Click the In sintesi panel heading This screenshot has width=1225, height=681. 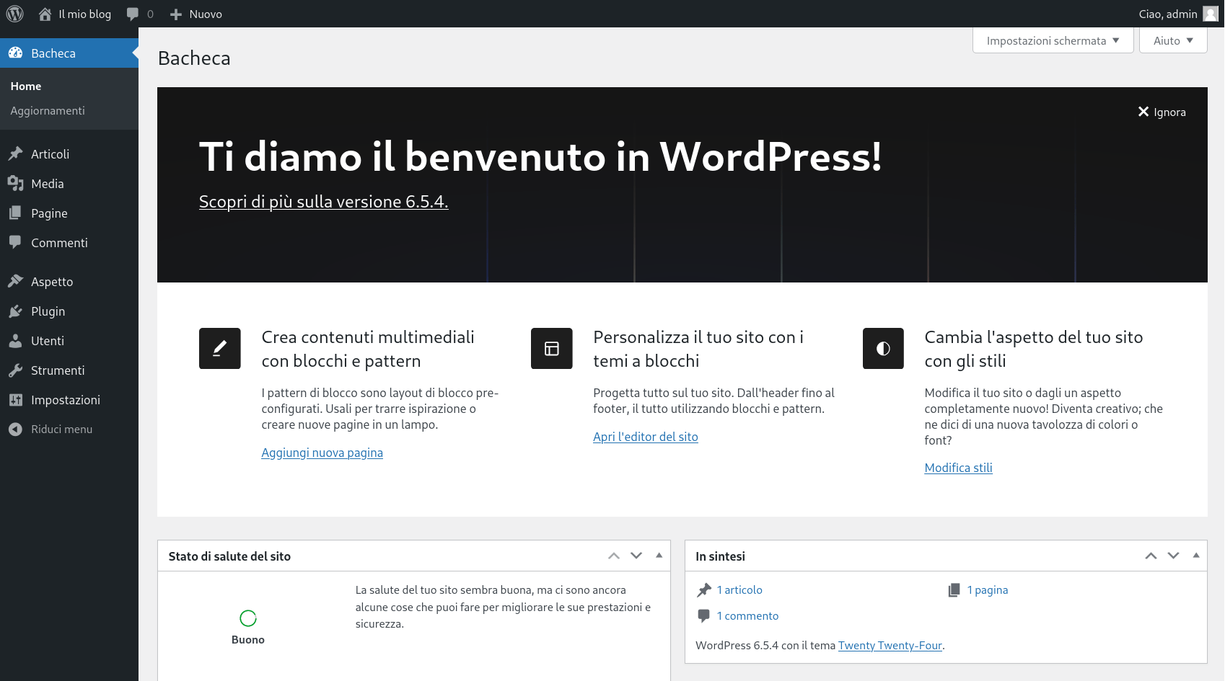[x=720, y=556]
